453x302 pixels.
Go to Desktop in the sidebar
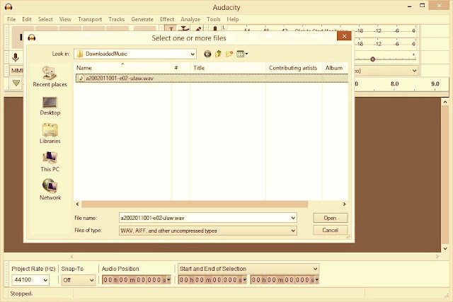point(50,106)
